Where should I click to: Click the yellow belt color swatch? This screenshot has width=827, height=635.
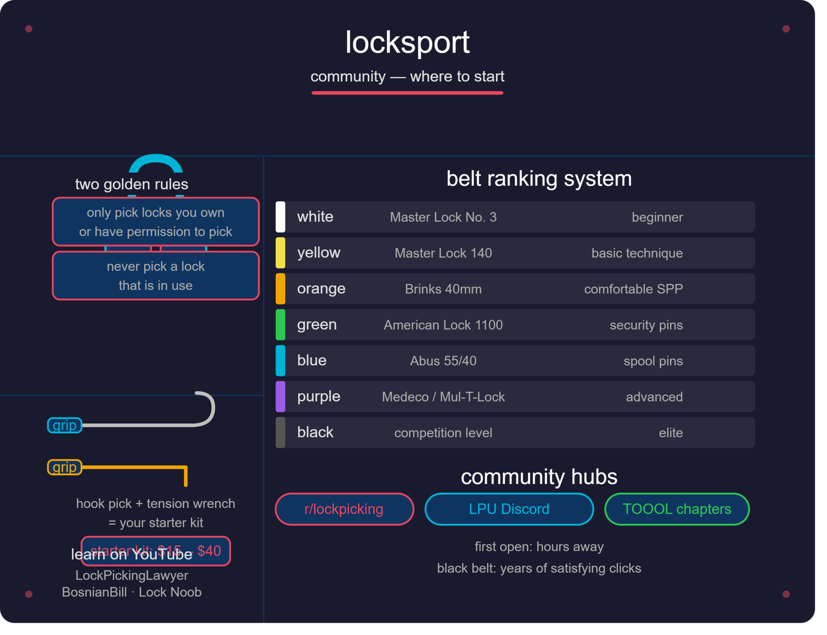click(280, 253)
